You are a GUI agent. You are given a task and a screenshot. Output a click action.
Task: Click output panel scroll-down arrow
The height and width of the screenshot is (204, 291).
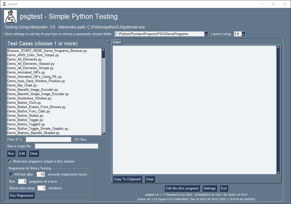[x=278, y=173]
